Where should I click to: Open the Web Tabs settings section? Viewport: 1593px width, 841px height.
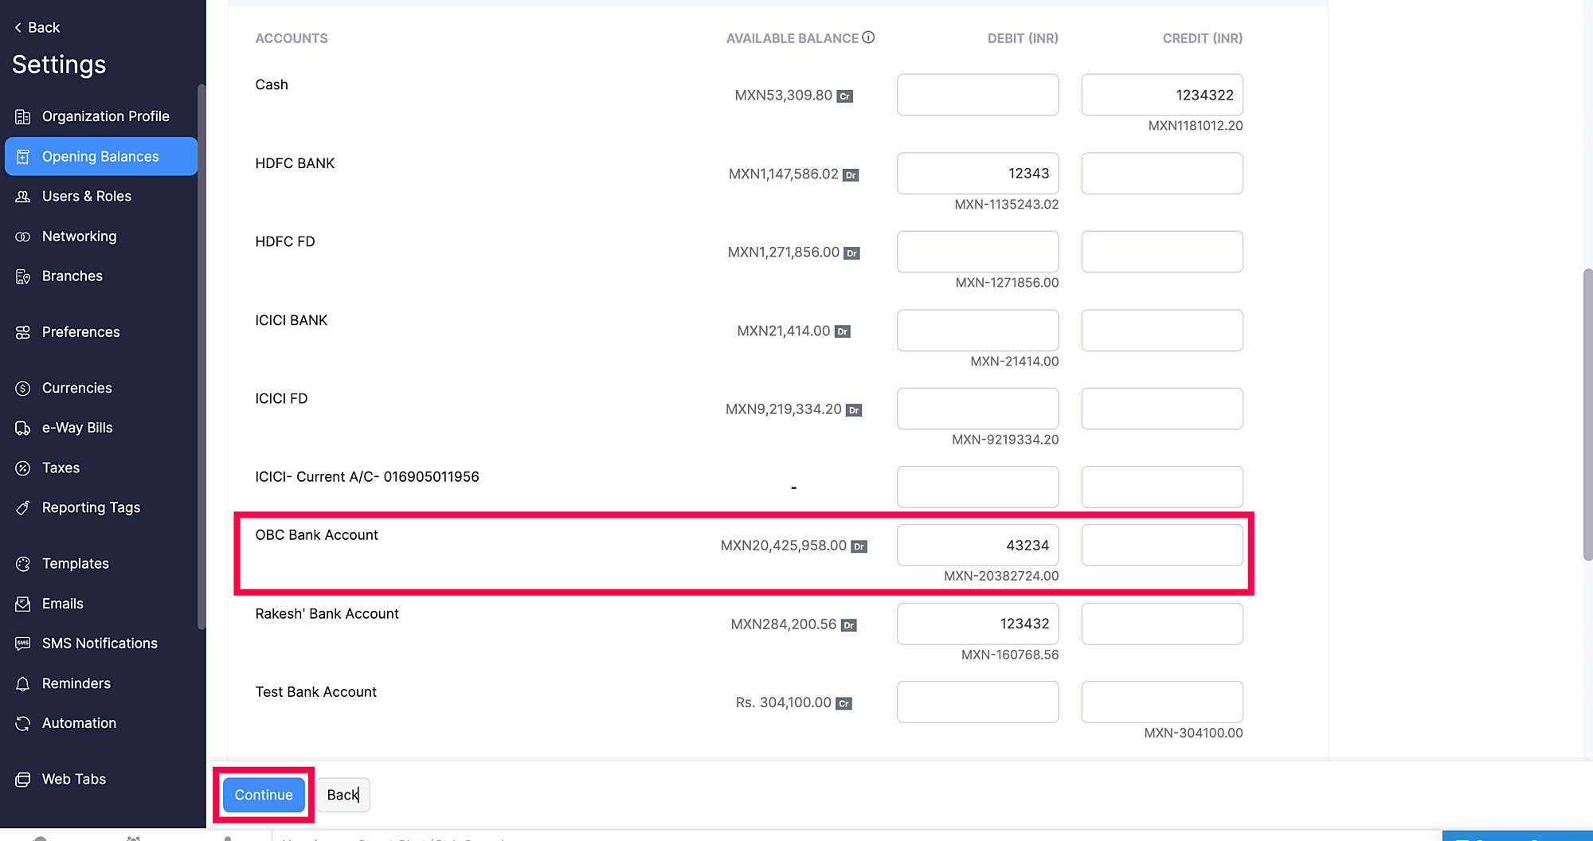coord(73,779)
